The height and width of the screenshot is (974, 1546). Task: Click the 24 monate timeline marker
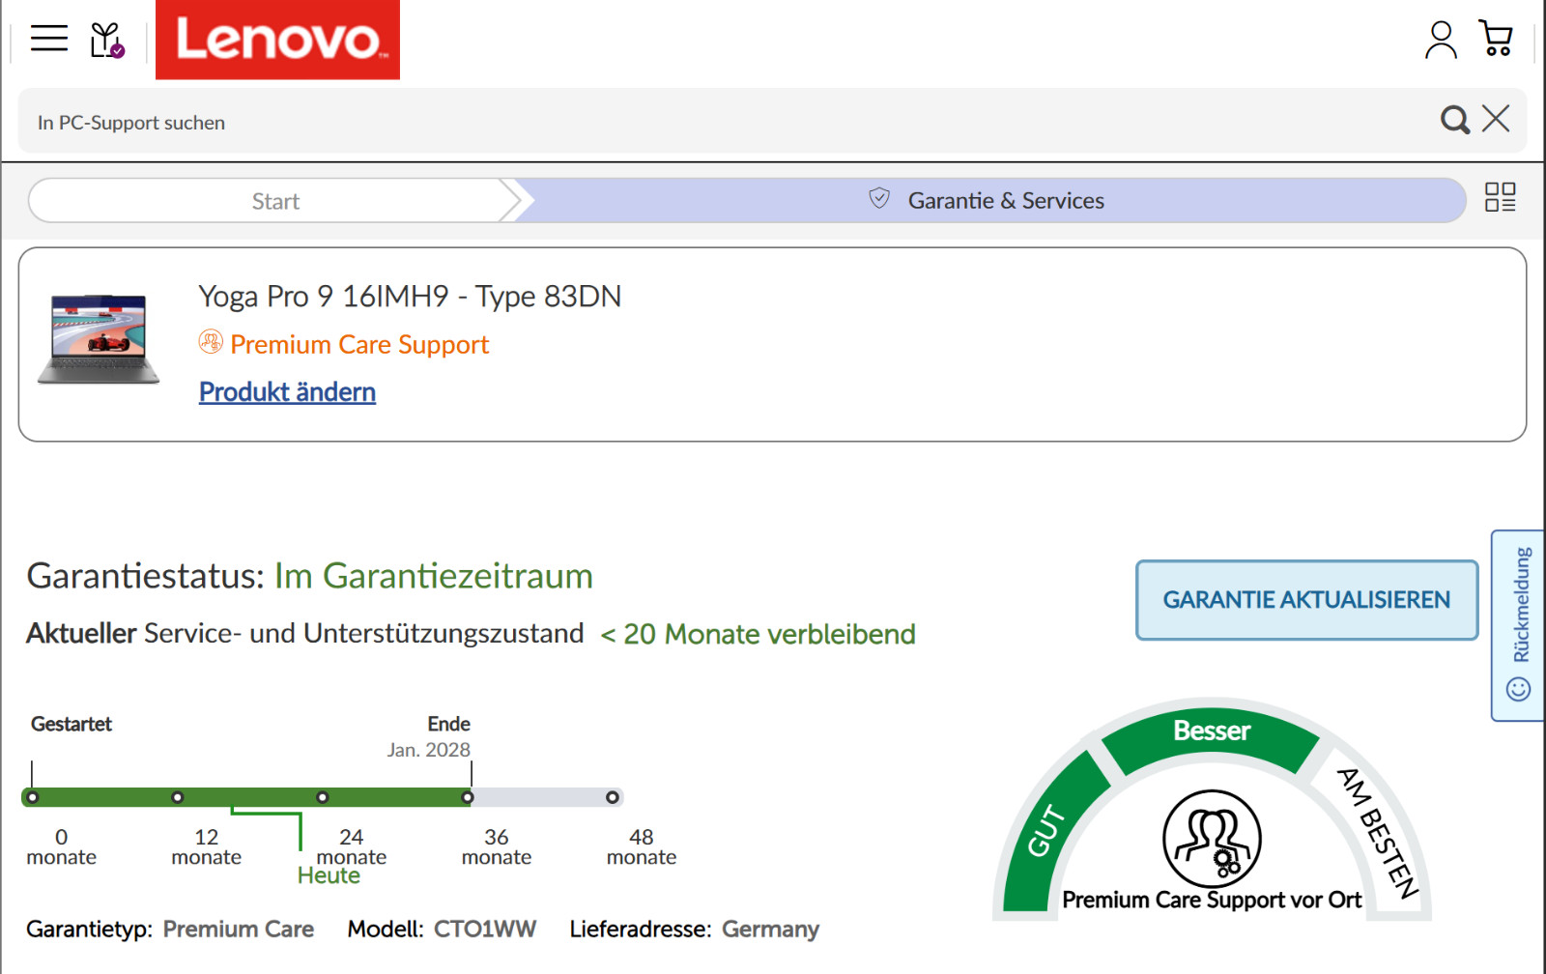tap(323, 797)
